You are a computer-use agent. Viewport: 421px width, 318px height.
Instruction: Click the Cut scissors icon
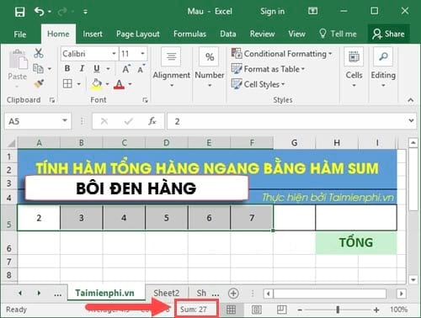[x=39, y=53]
